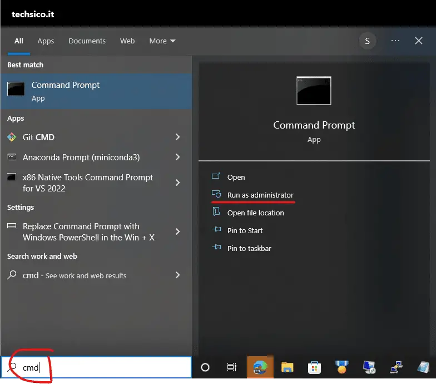Switch to the Documents tab
Image resolution: width=436 pixels, height=384 pixels.
point(87,41)
